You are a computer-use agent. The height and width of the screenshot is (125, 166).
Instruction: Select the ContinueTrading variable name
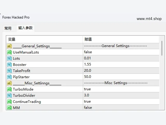(x=27, y=102)
